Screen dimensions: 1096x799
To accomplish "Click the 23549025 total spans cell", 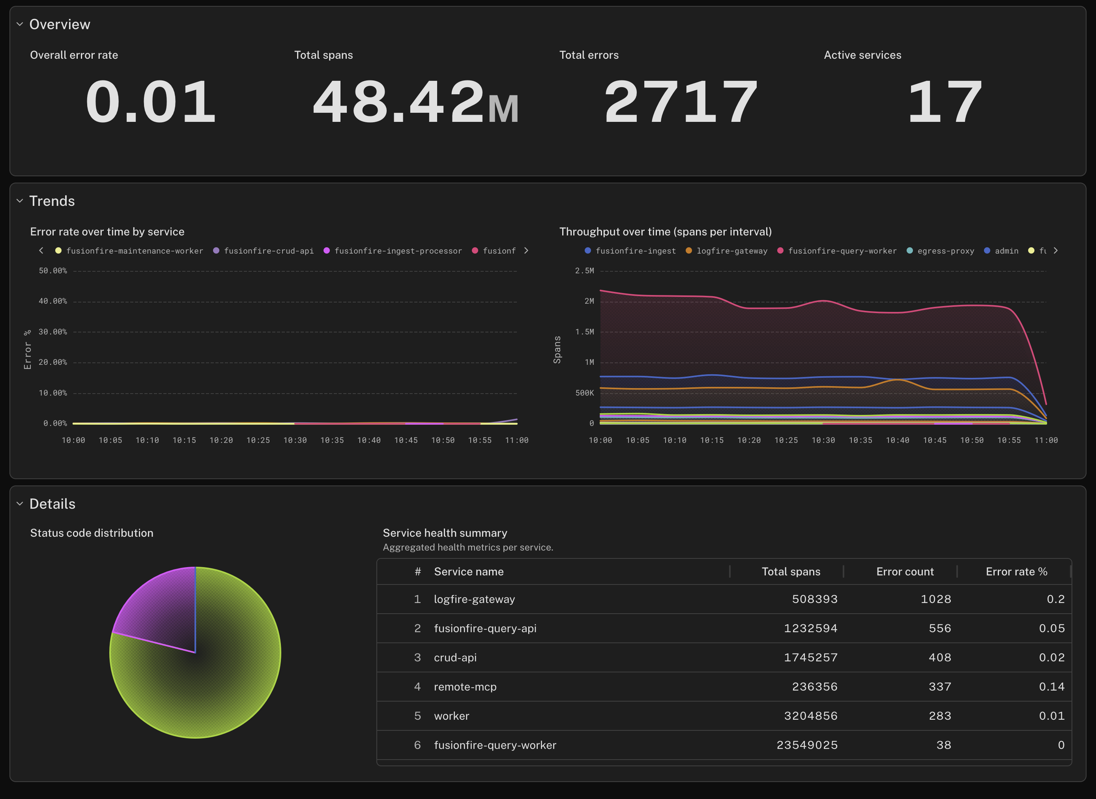I will [807, 745].
